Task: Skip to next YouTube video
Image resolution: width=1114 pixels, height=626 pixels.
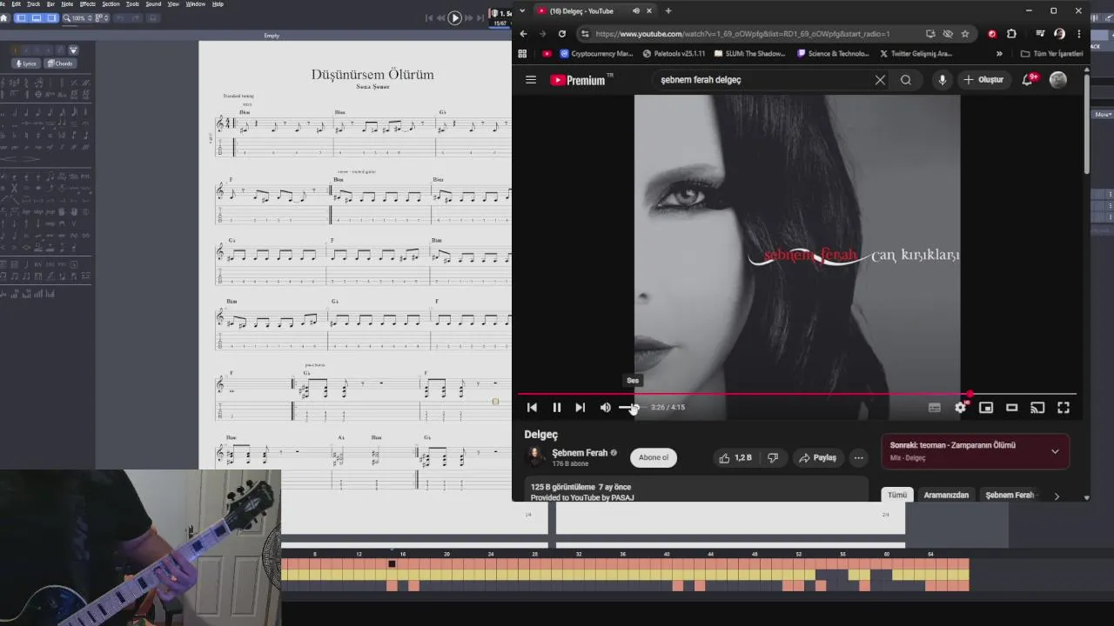Action: (580, 407)
